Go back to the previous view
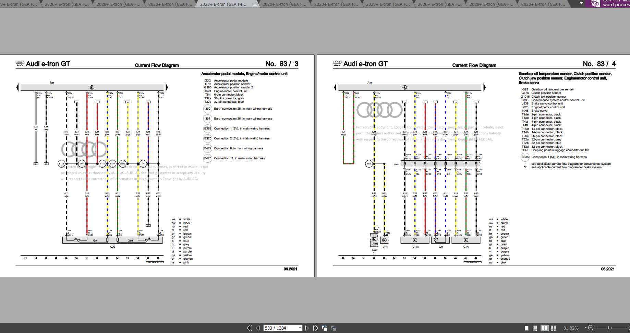 324,328
